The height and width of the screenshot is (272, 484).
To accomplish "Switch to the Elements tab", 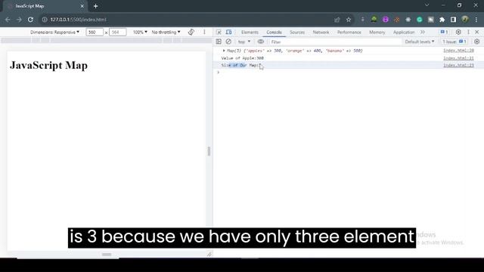I will (x=250, y=32).
